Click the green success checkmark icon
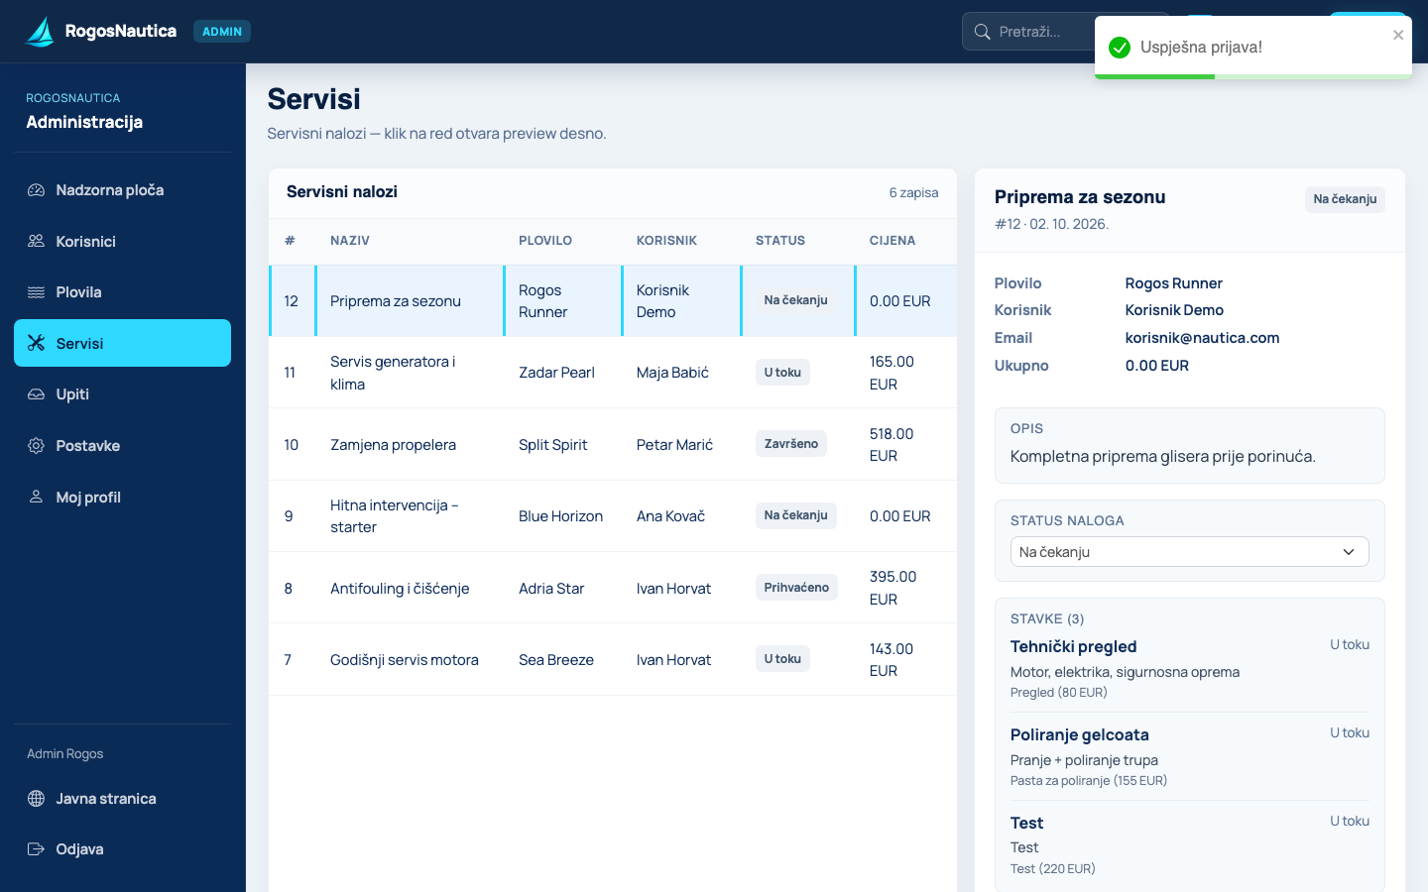1428x892 pixels. pyautogui.click(x=1120, y=48)
